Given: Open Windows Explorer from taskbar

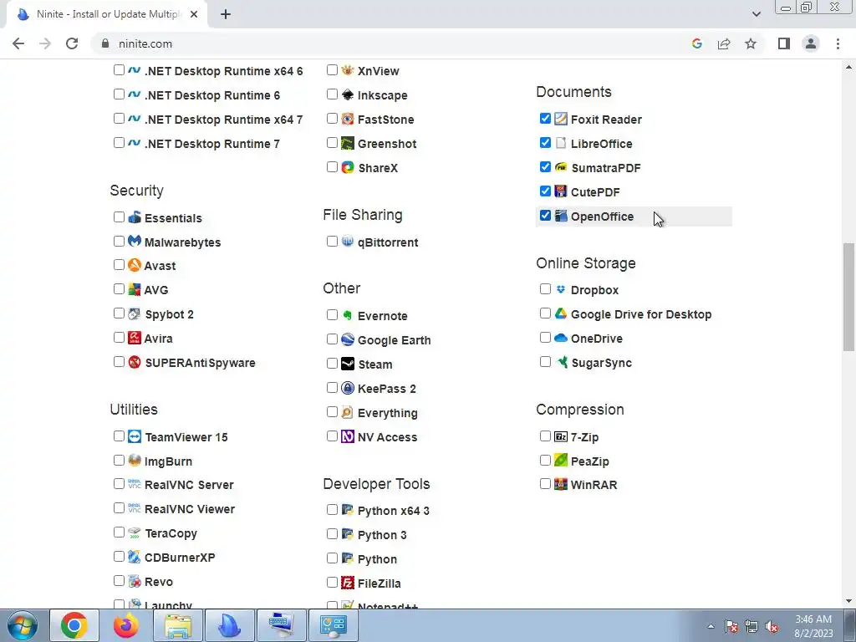Looking at the screenshot, I should [x=178, y=625].
